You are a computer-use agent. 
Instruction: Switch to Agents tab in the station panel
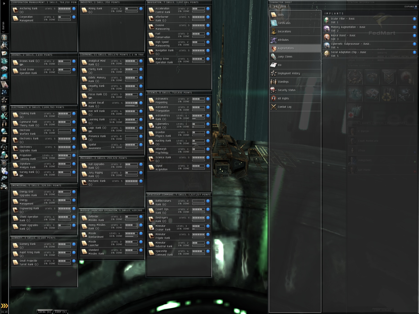366,123
